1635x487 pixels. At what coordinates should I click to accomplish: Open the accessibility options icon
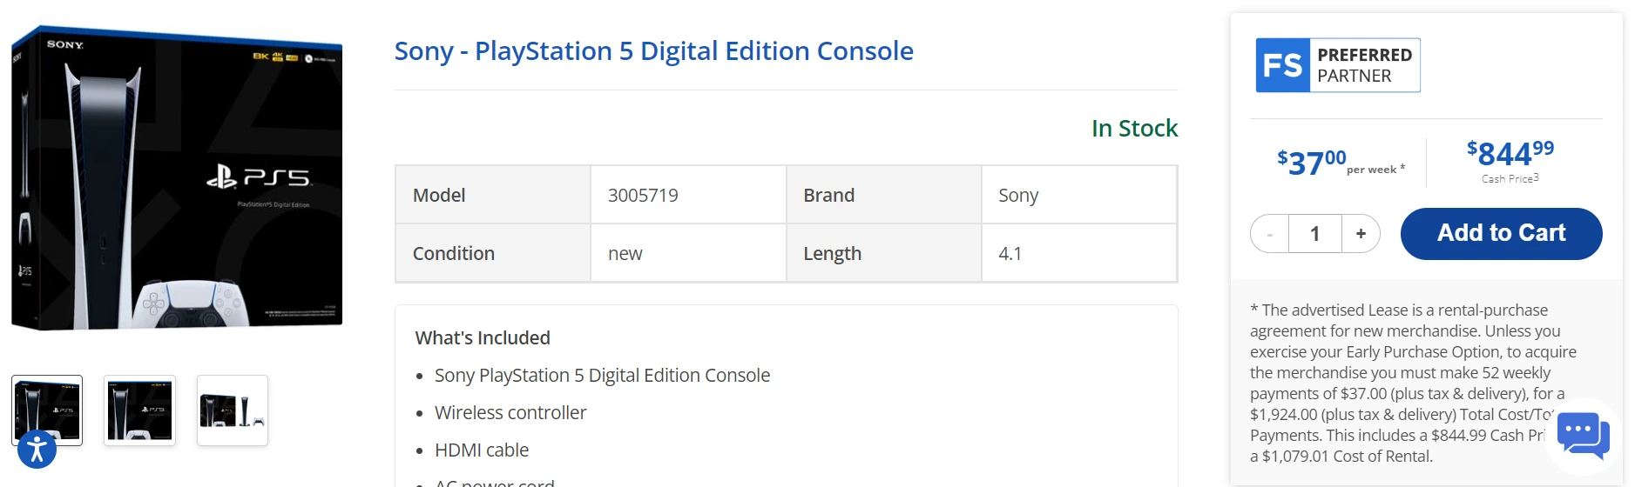coord(37,449)
